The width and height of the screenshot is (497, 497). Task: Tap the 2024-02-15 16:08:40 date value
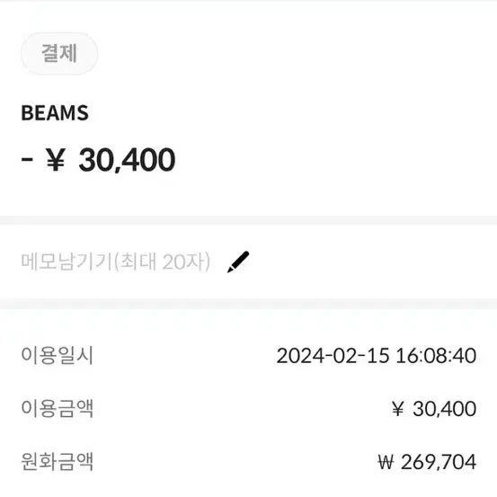pos(377,355)
